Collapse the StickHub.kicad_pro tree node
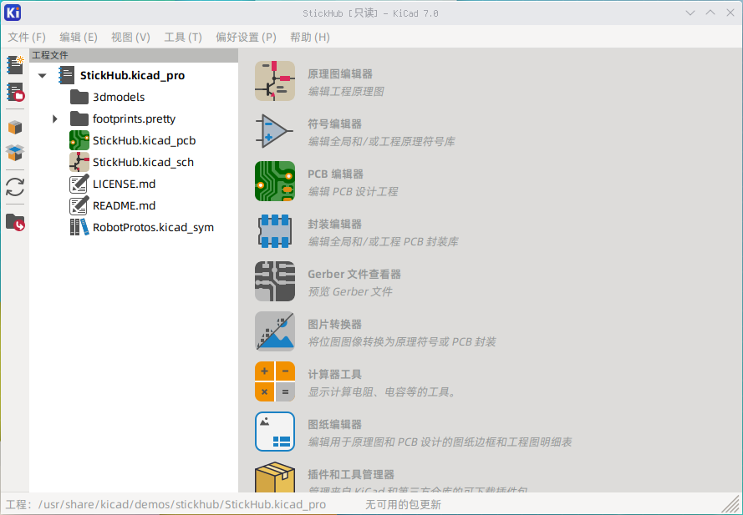 click(43, 76)
